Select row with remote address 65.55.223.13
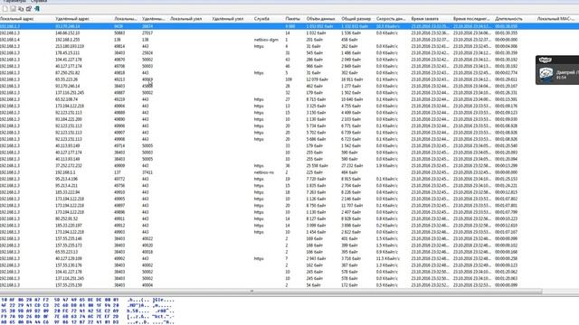 pyautogui.click(x=289, y=252)
